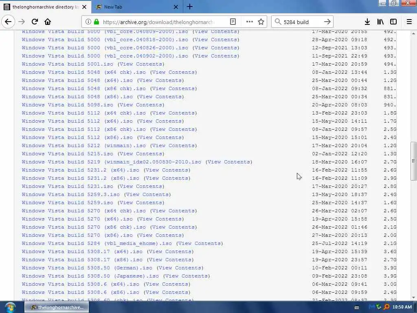View Contents of build 5308.50 (Japanese).iso

click(x=187, y=276)
